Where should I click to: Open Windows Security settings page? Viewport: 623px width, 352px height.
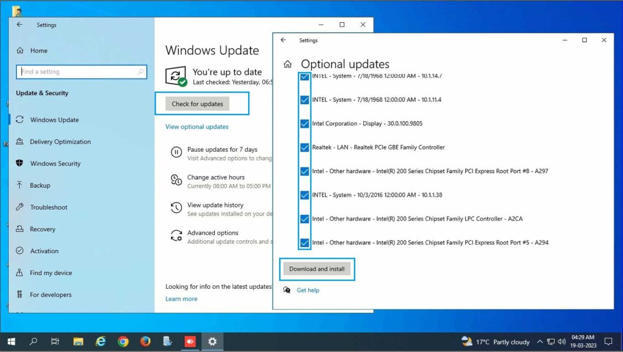click(55, 164)
